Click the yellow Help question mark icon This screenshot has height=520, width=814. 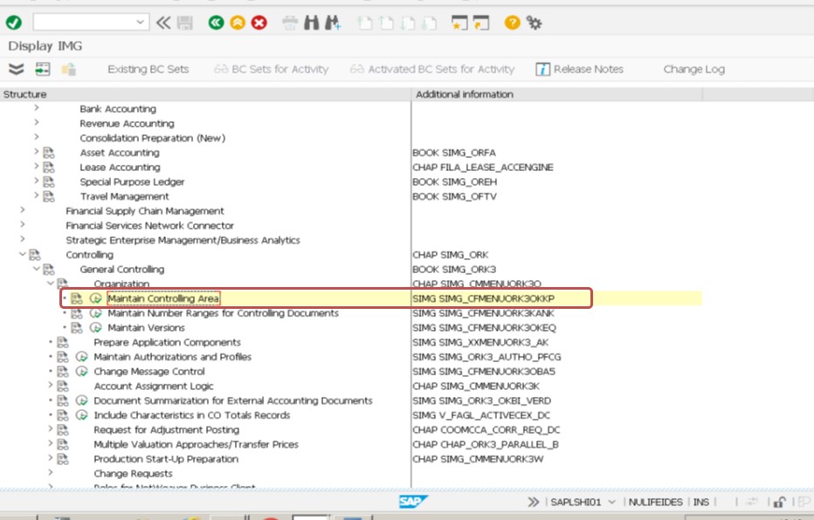513,23
